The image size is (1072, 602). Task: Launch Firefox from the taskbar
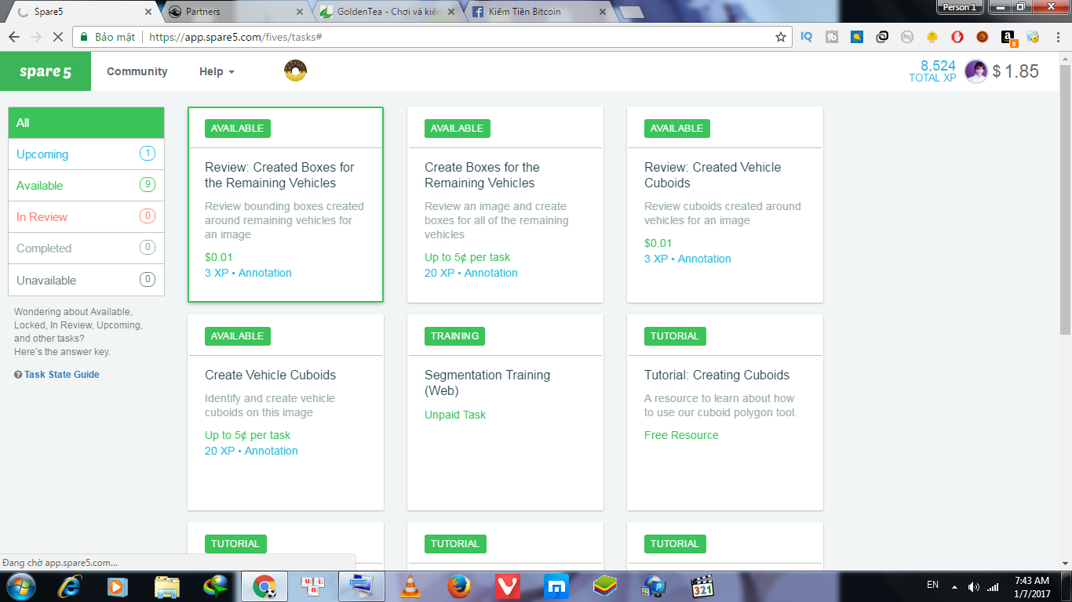click(458, 586)
